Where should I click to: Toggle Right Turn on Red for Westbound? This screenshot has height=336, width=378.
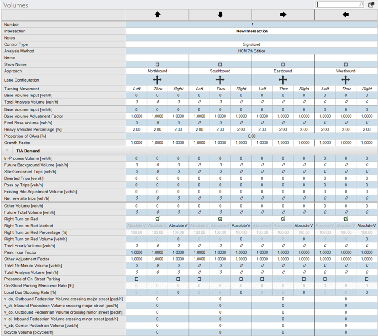pyautogui.click(x=346, y=219)
